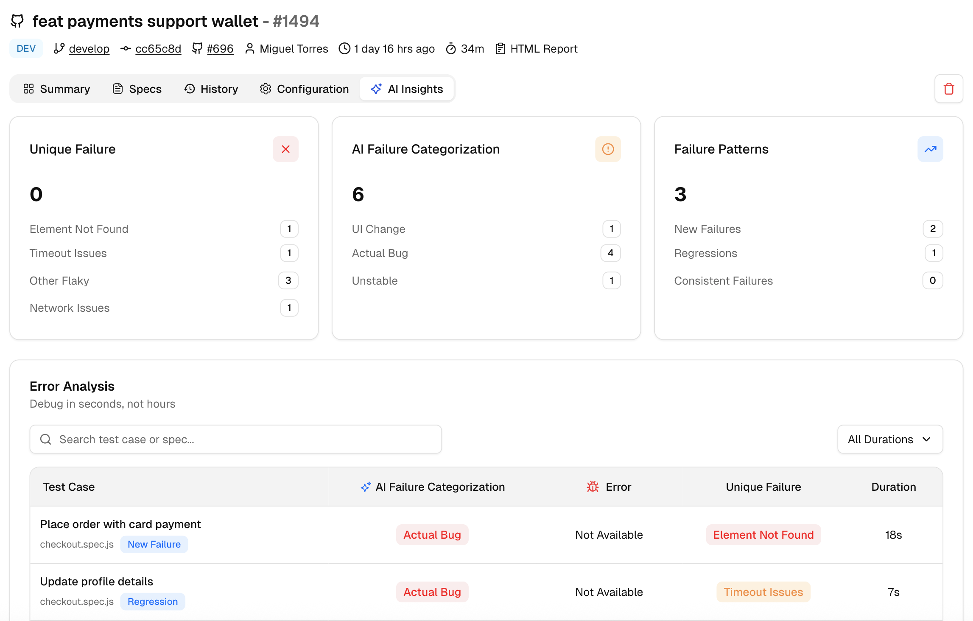This screenshot has width=973, height=621.
Task: Click the orange alert icon in AI Failure Categorization card
Action: pyautogui.click(x=607, y=149)
